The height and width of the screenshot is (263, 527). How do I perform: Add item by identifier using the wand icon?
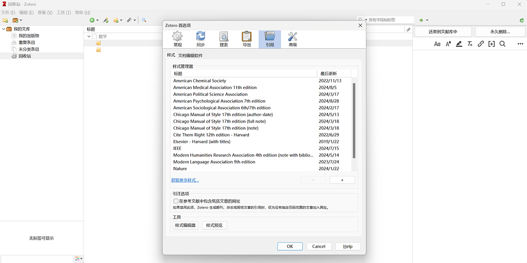click(105, 20)
